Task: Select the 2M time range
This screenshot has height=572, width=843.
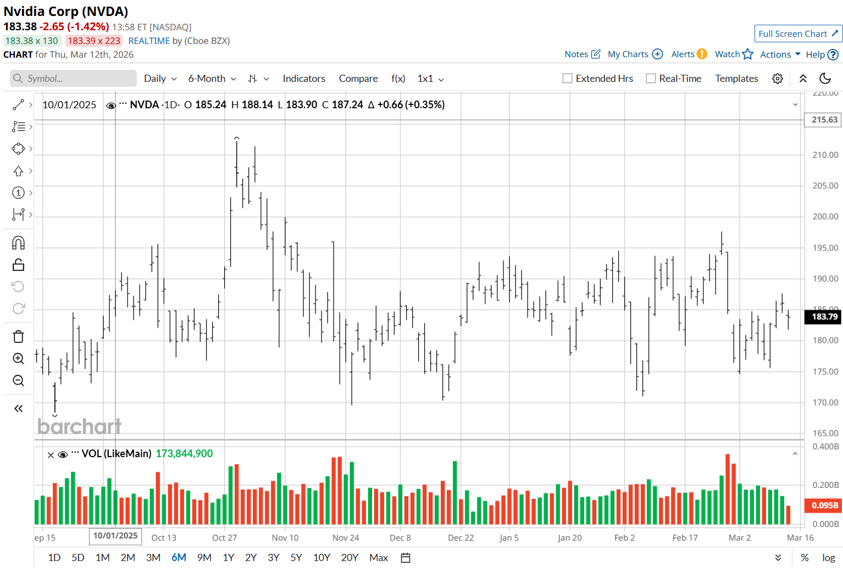Action: tap(128, 558)
